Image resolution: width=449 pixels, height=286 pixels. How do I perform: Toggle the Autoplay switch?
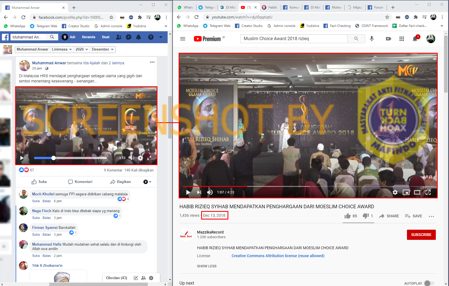(429, 283)
